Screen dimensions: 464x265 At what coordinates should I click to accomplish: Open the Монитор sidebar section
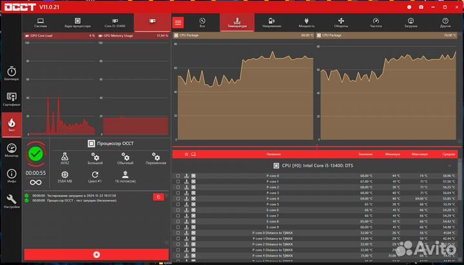point(11,149)
